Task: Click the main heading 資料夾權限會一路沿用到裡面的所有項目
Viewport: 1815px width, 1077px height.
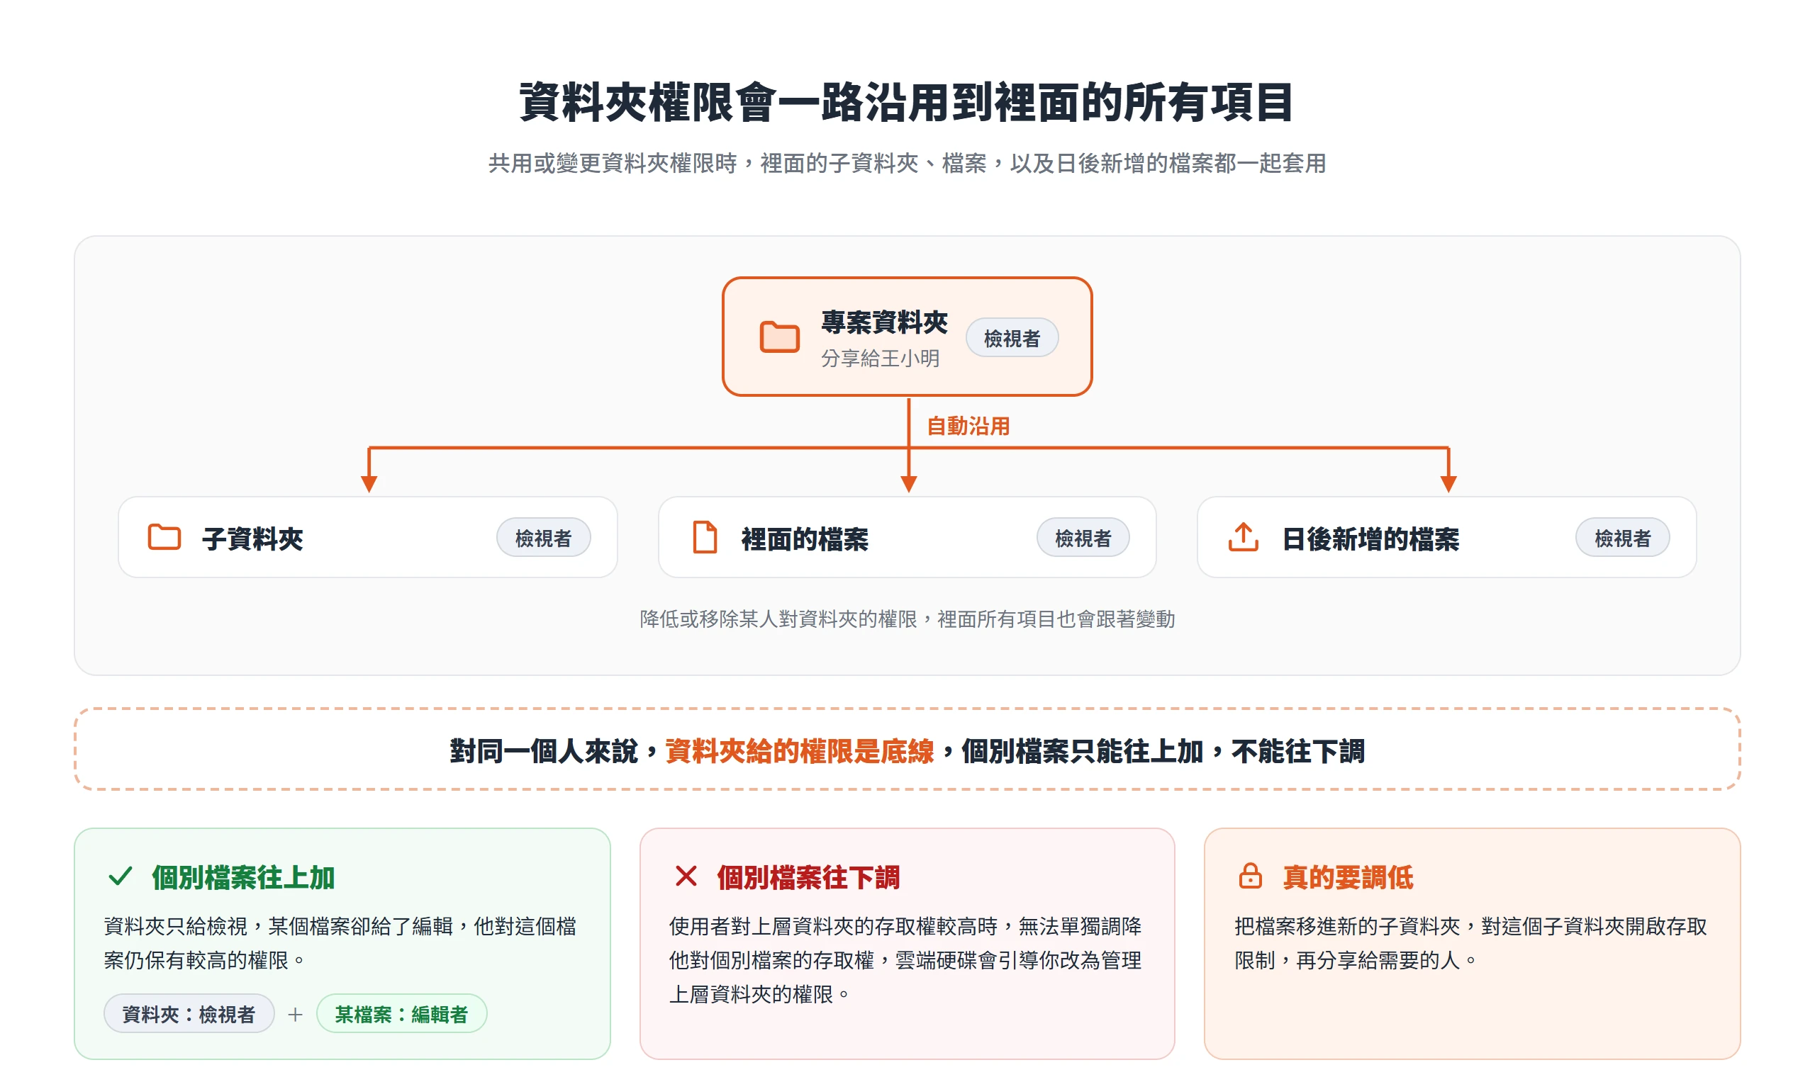Action: coord(907,101)
